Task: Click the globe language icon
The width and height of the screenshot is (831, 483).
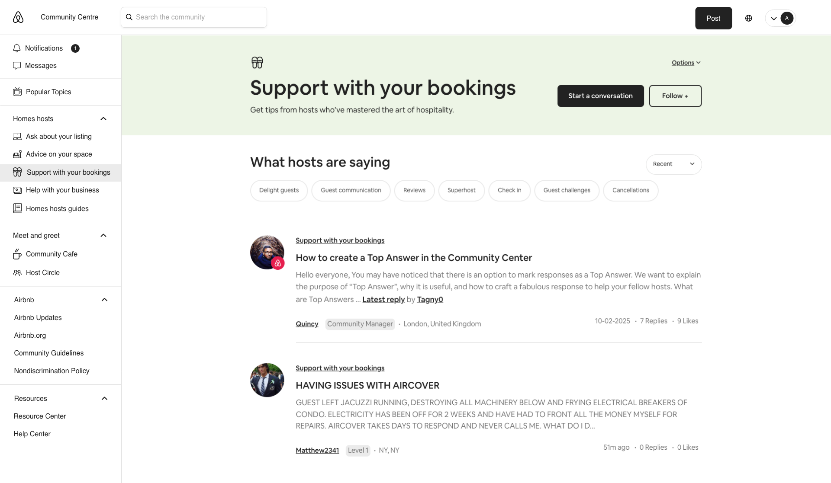Action: pos(748,18)
